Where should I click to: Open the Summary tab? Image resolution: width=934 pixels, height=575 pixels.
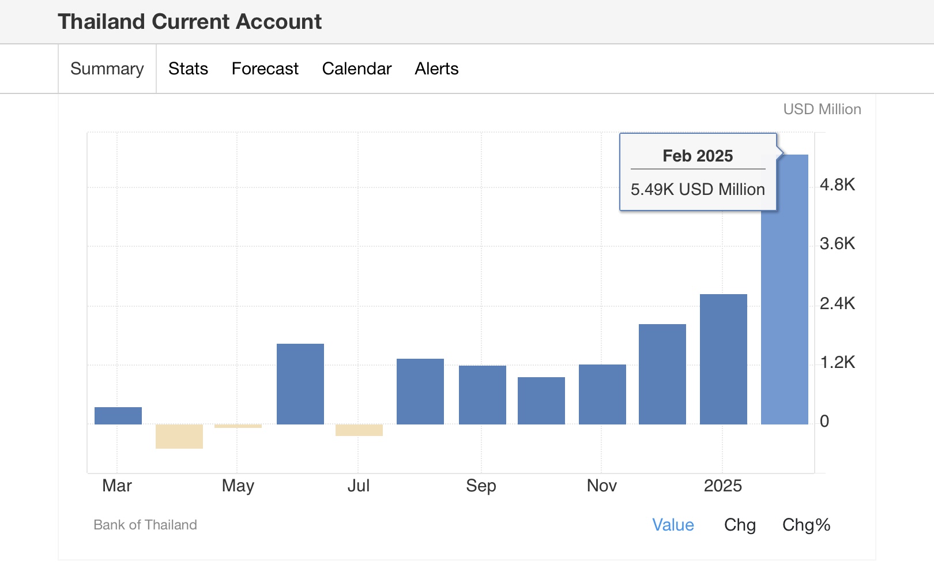click(107, 69)
